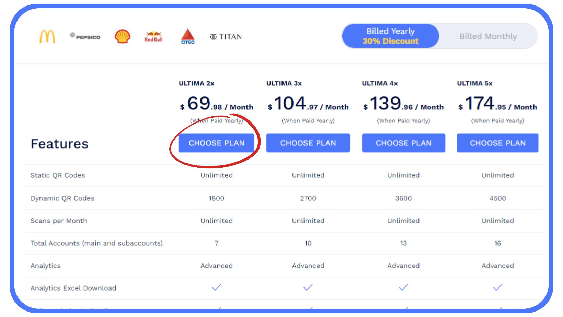
Task: Click the $174.95 per month price
Action: (497, 104)
